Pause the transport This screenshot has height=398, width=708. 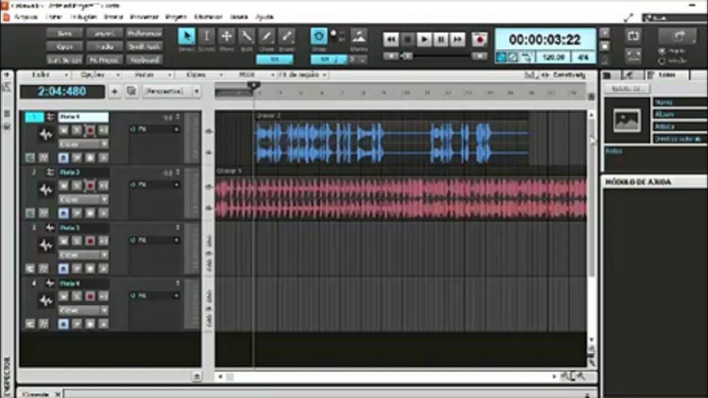(441, 39)
